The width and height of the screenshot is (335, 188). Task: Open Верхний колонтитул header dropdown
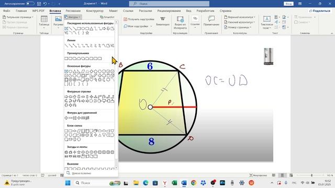(240, 17)
